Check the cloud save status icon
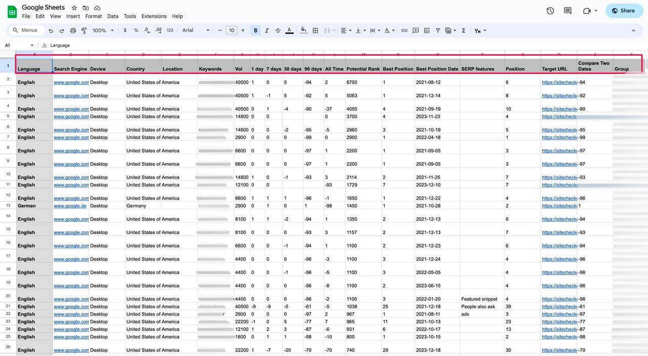Viewport: 648px width, 356px height. 97,8
